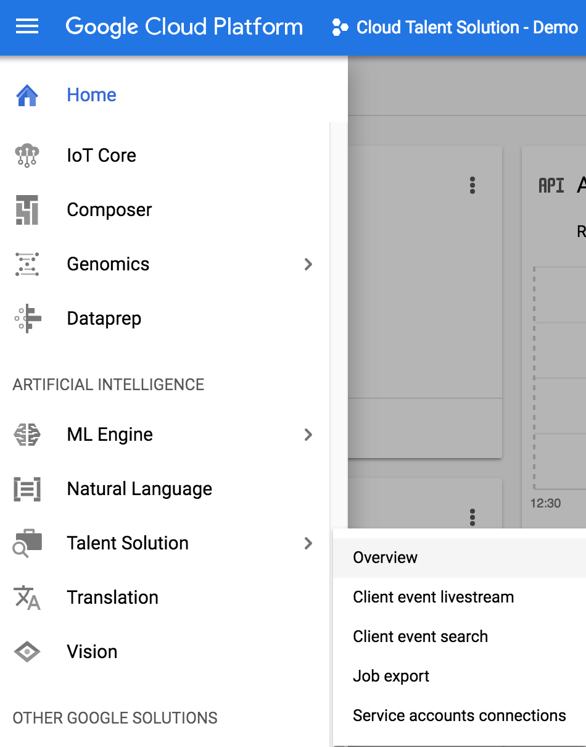Click the Job export menu item

[391, 676]
